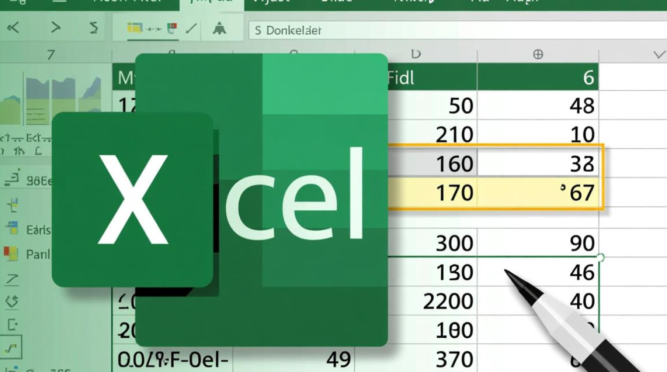Click the red and green square toolbar icon
This screenshot has height=372, width=667.
(172, 28)
